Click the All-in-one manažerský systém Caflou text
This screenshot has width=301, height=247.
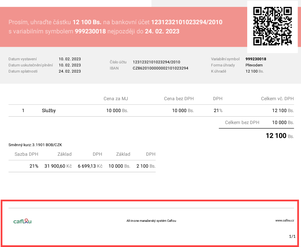(151, 221)
